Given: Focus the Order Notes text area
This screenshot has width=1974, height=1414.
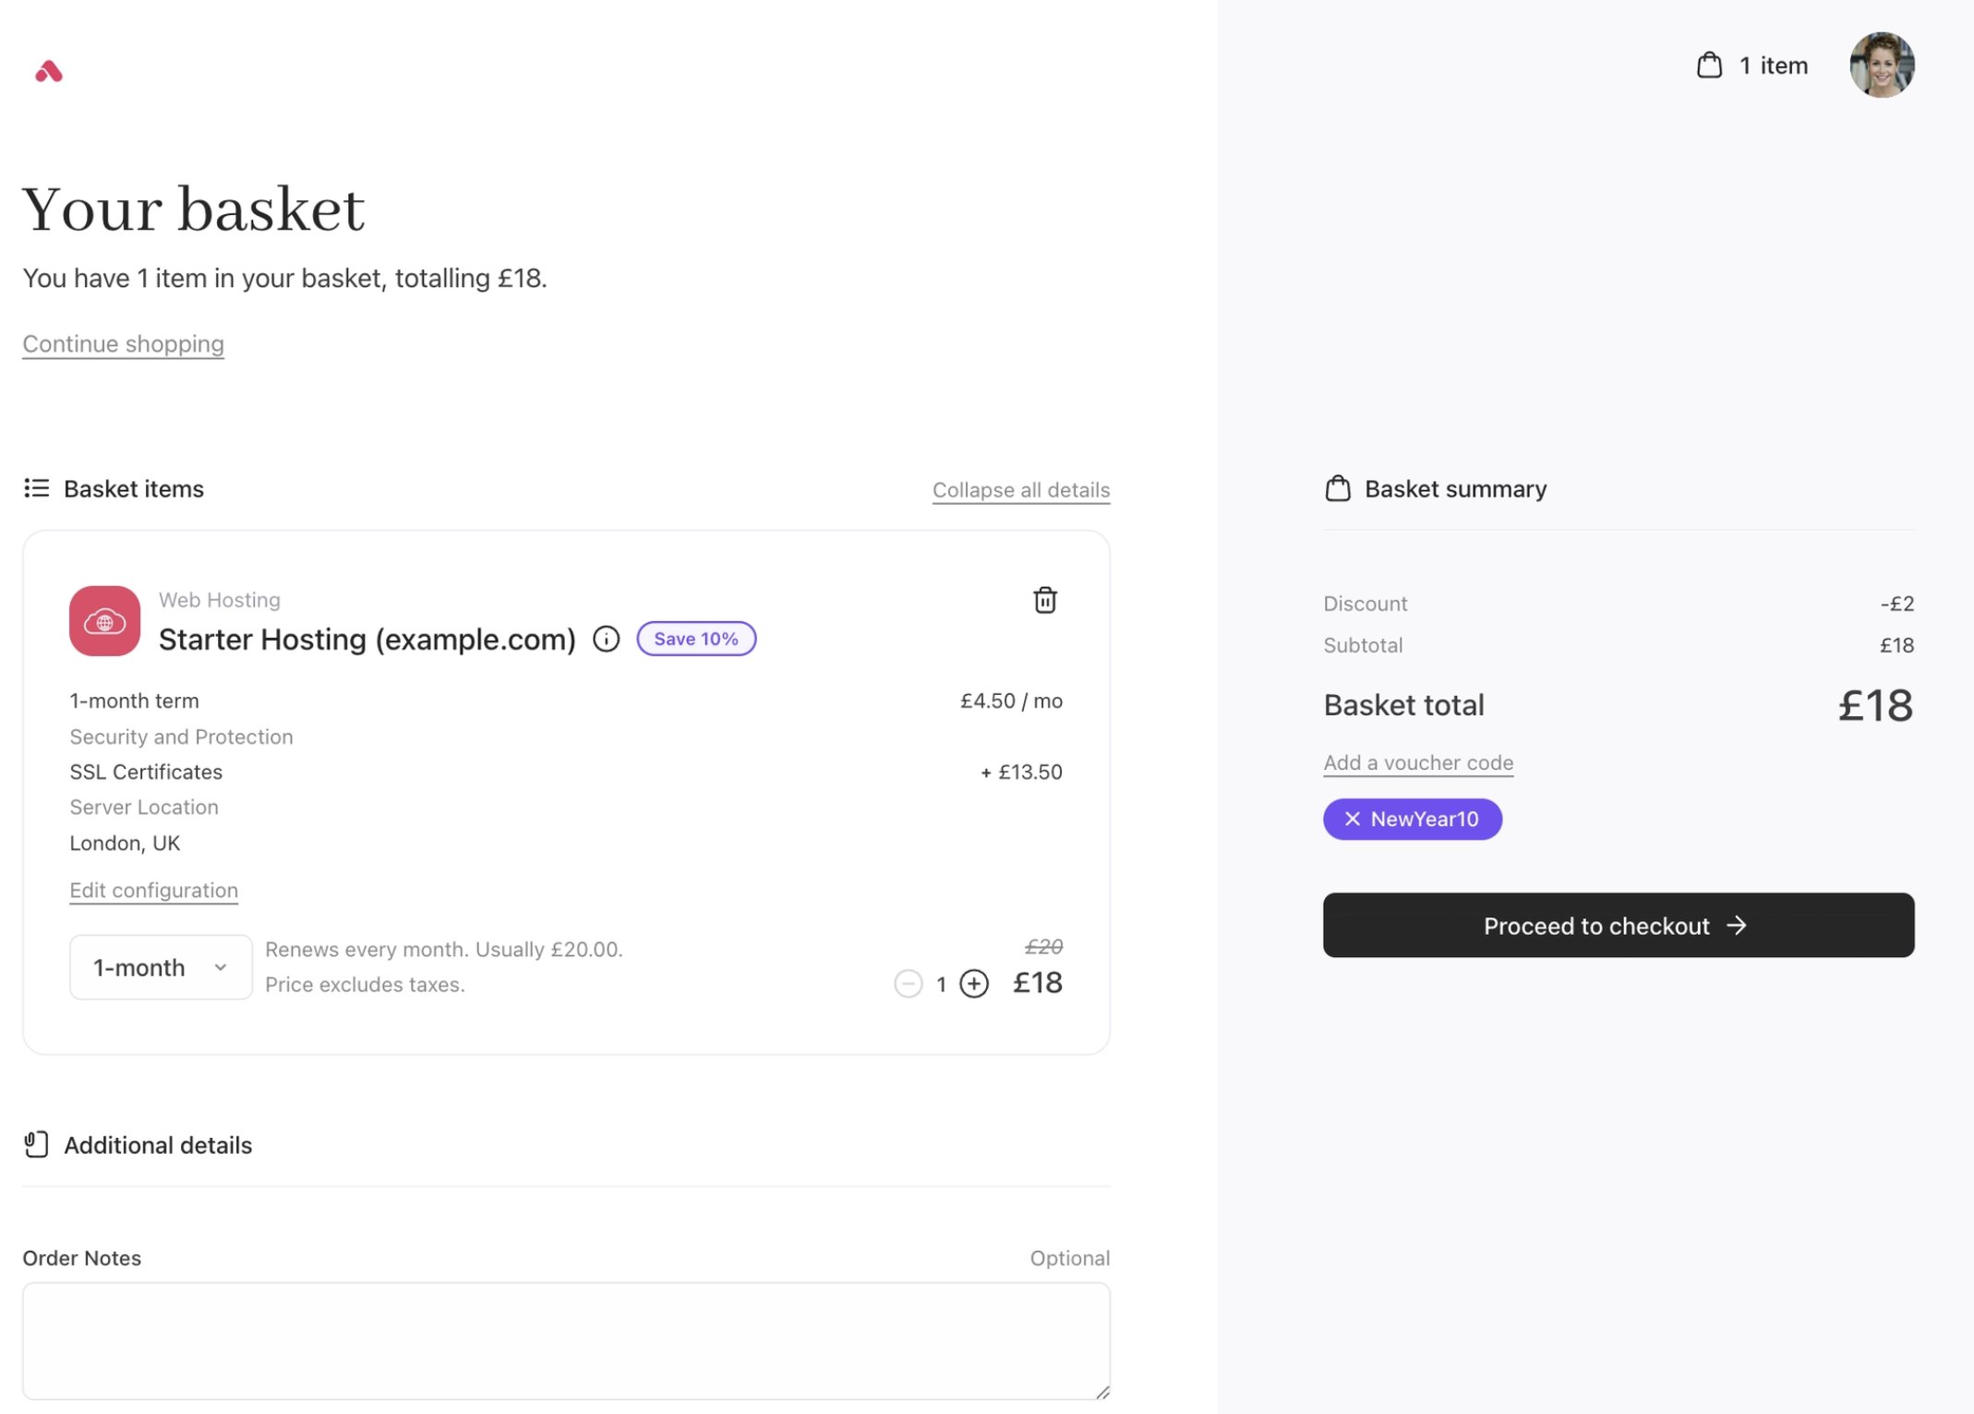Looking at the screenshot, I should [x=566, y=1341].
